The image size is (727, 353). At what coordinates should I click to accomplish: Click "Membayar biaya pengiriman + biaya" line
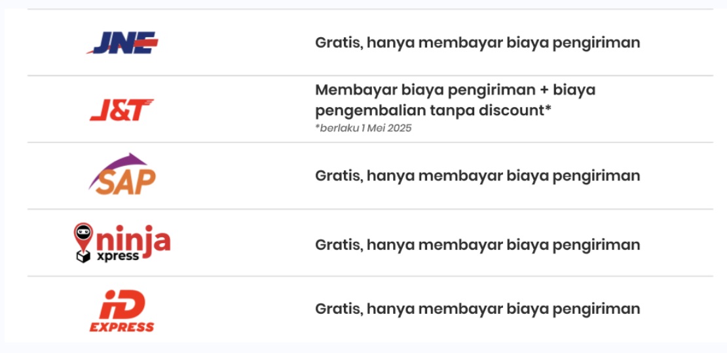click(455, 90)
